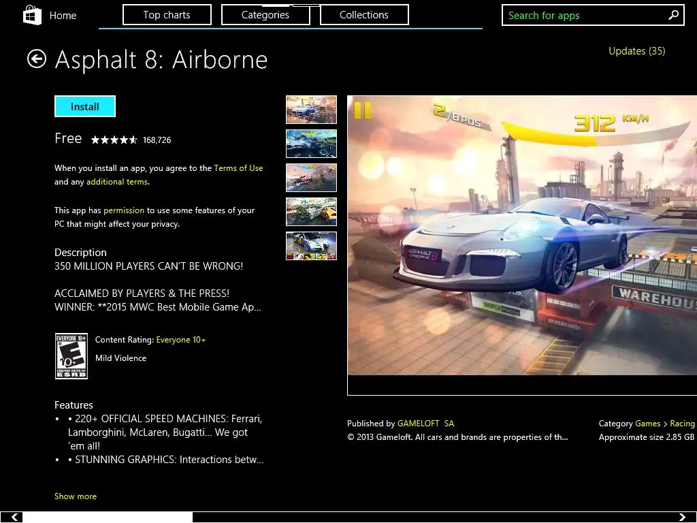Open the Everyone 10+ content rating link
This screenshot has width=697, height=523.
[181, 340]
